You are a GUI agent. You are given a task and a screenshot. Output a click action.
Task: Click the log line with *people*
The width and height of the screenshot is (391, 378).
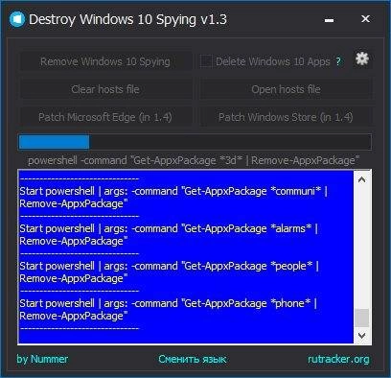[170, 272]
